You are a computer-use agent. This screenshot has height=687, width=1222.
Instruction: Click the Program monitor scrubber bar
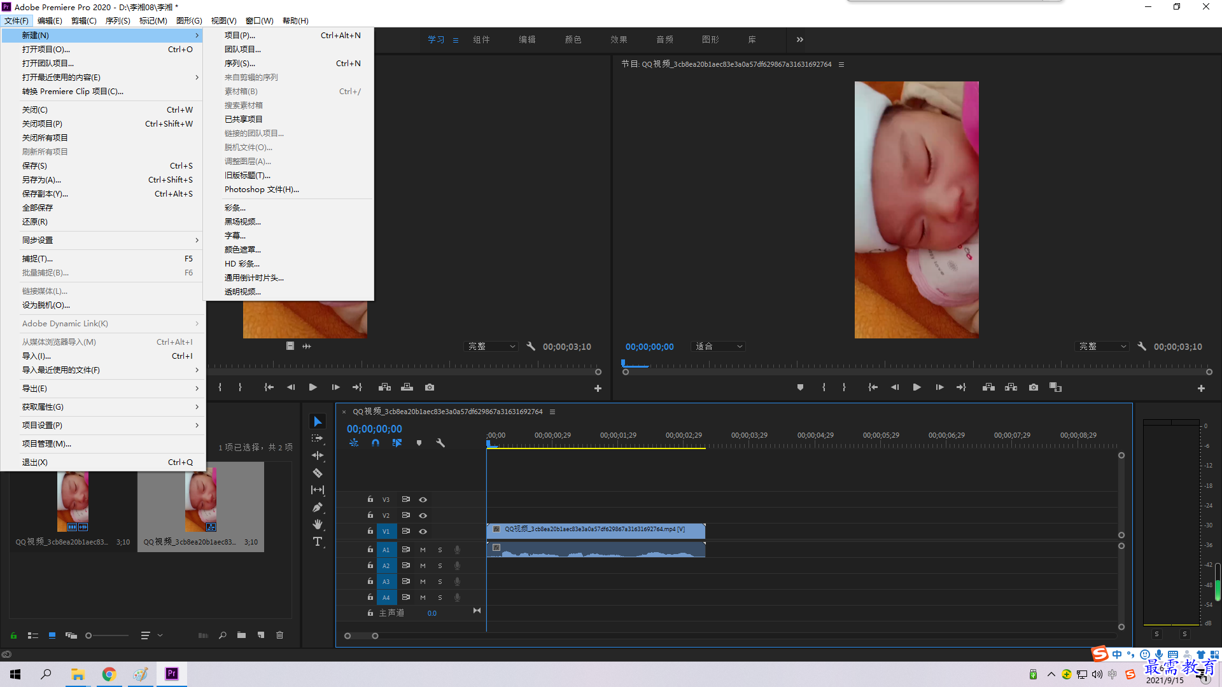(x=916, y=371)
